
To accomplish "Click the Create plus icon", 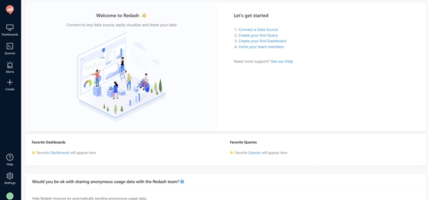I will [x=10, y=82].
